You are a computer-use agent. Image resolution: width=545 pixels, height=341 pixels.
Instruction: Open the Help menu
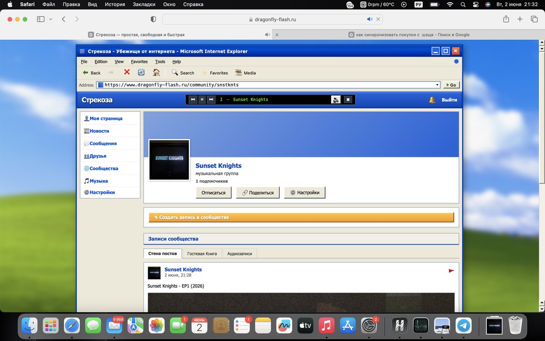177,62
